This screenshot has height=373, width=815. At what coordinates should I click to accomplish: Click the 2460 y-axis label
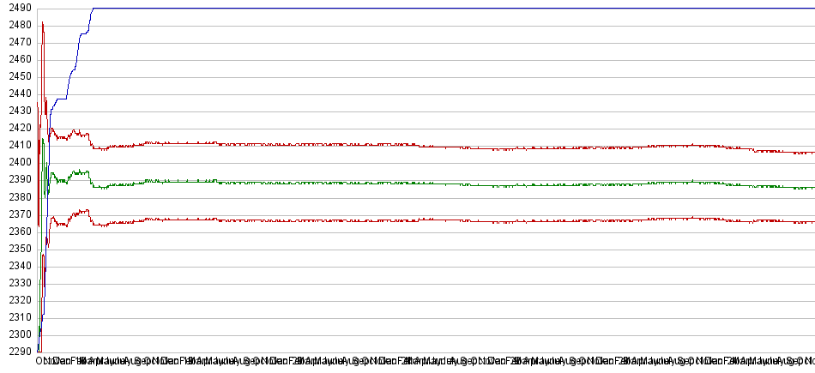point(17,59)
